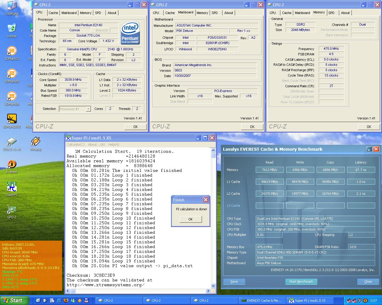The height and width of the screenshot is (305, 382).
Task: Click BIOS date 10/30/2007 field
Action: (215, 76)
